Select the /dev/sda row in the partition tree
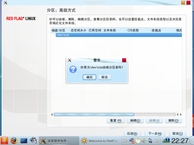This screenshot has width=194, height=145. 62,35
